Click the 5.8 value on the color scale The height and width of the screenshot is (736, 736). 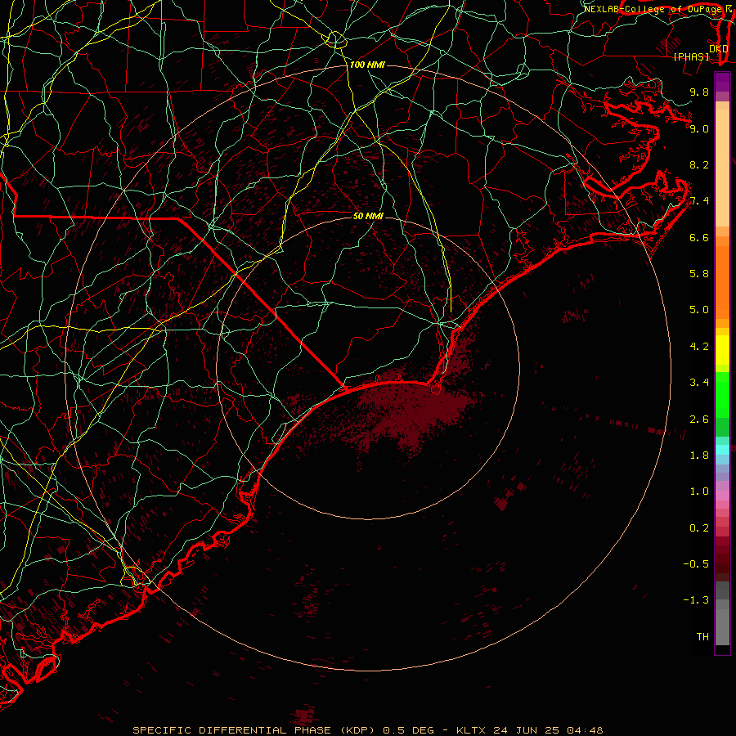click(699, 274)
